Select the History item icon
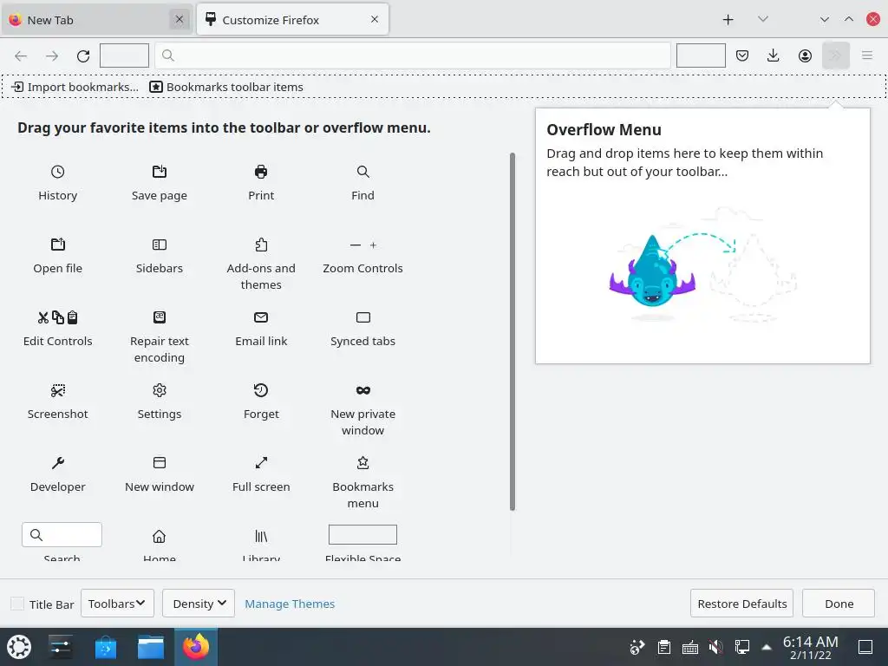888x666 pixels. 57,172
